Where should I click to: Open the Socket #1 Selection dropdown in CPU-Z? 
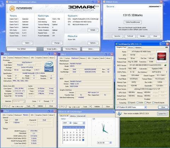pyautogui.click(x=24, y=101)
